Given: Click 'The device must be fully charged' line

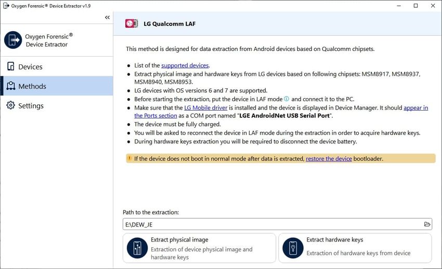Looking at the screenshot, I should pyautogui.click(x=177, y=124).
